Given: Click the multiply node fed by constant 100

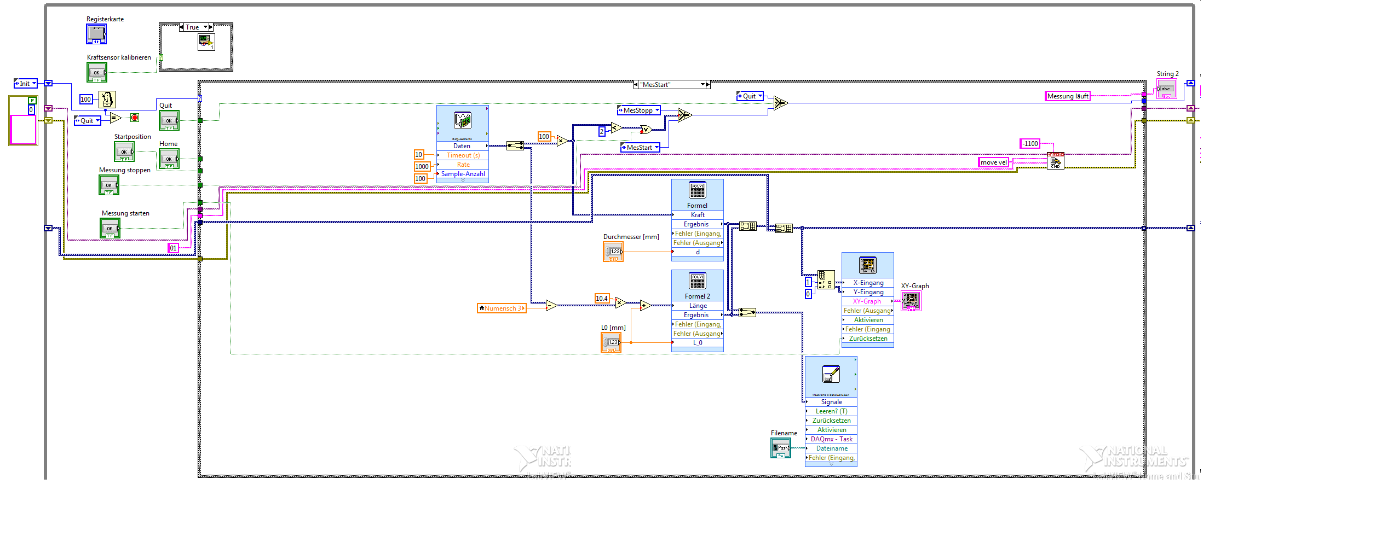Looking at the screenshot, I should click(x=562, y=141).
